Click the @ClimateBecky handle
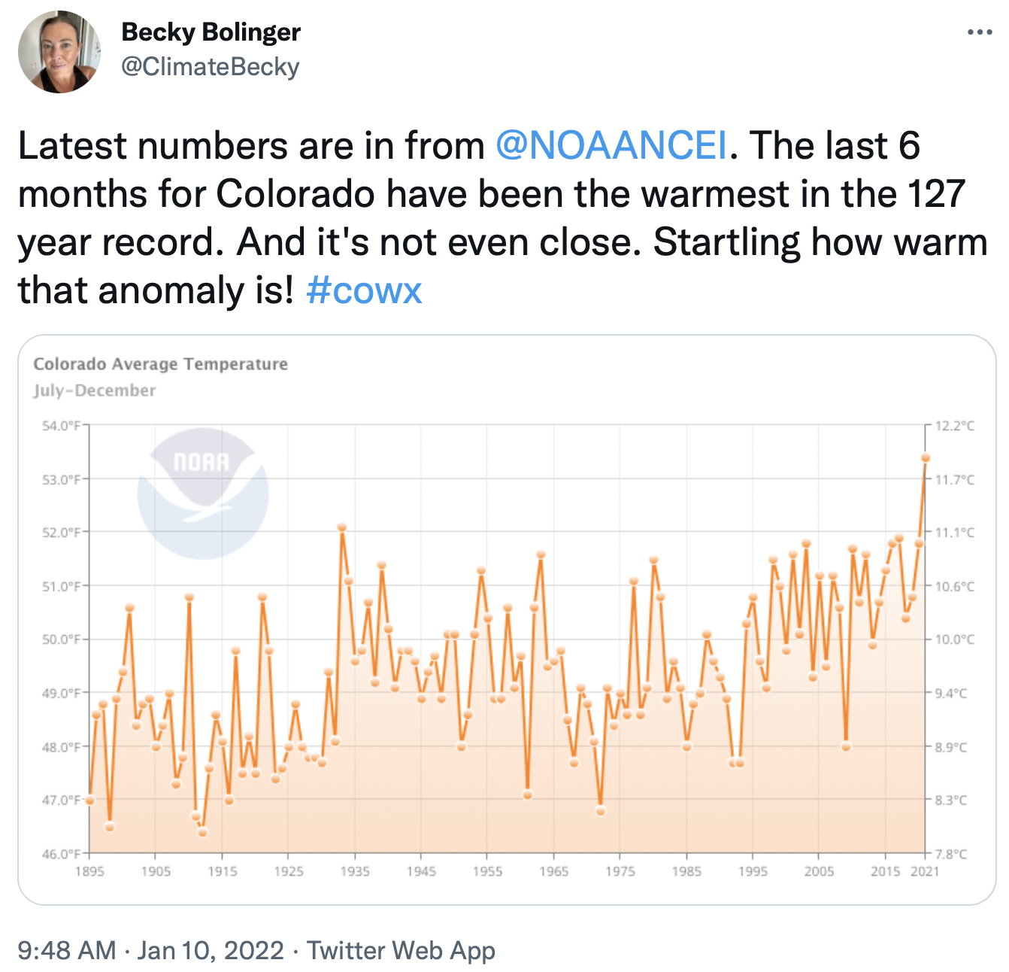The width and height of the screenshot is (1009, 972). coord(211,67)
